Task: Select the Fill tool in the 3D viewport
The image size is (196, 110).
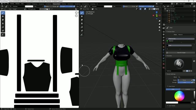Action: point(82,27)
